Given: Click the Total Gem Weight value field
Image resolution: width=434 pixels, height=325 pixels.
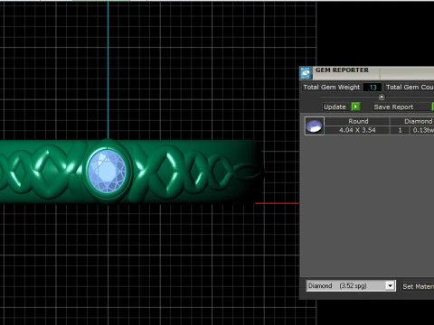Looking at the screenshot, I should pyautogui.click(x=373, y=88).
